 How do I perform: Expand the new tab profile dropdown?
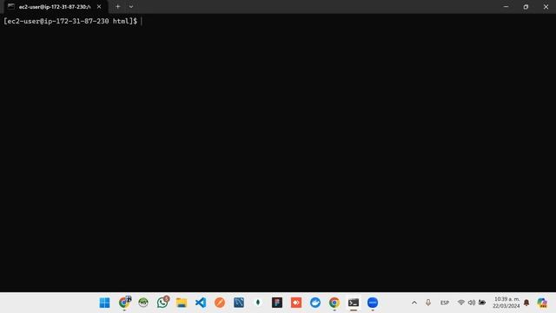[131, 7]
